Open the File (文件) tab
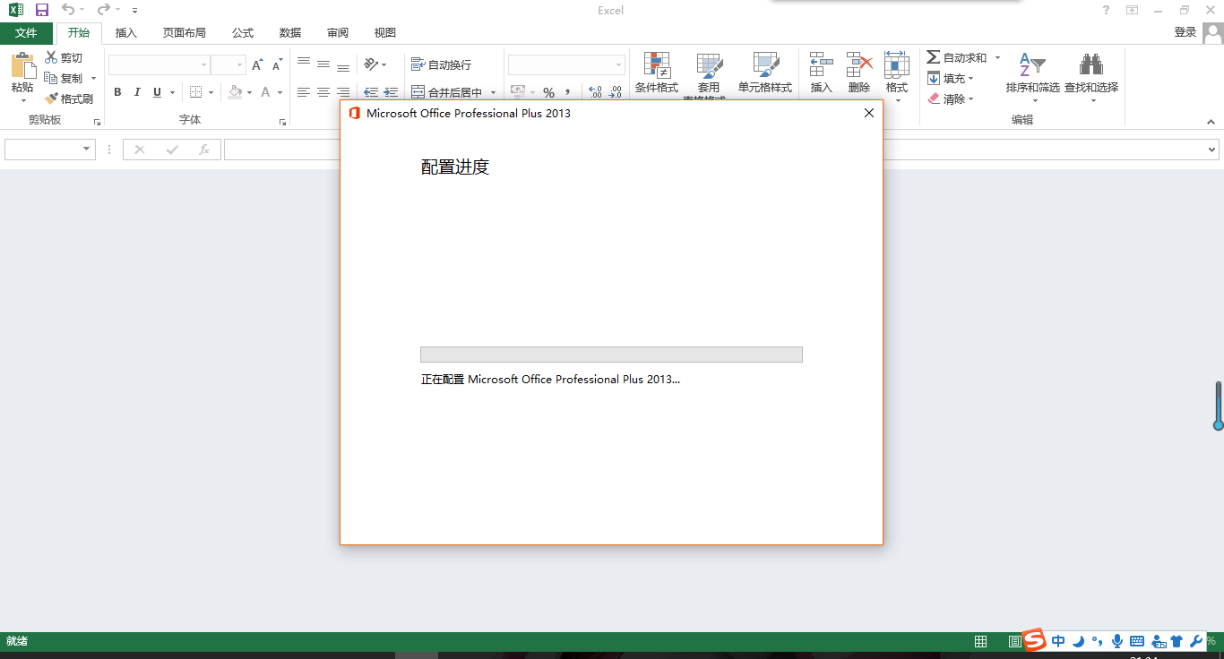This screenshot has height=659, width=1224. 27,33
